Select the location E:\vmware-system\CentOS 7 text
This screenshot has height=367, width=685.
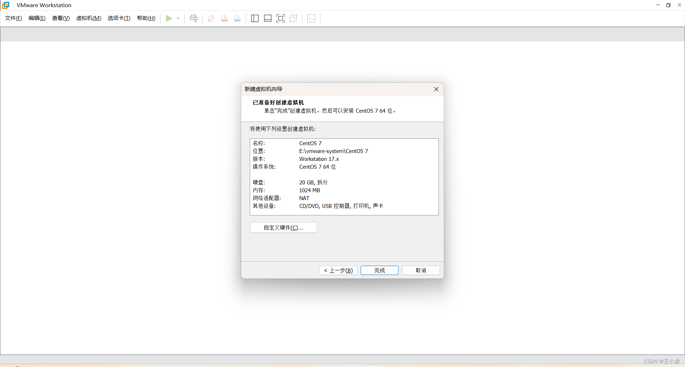pyautogui.click(x=334, y=151)
